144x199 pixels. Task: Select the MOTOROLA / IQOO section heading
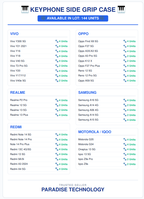click(x=95, y=132)
